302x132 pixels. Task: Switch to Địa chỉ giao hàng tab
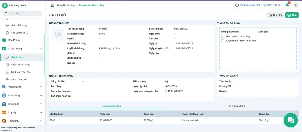coord(236,106)
